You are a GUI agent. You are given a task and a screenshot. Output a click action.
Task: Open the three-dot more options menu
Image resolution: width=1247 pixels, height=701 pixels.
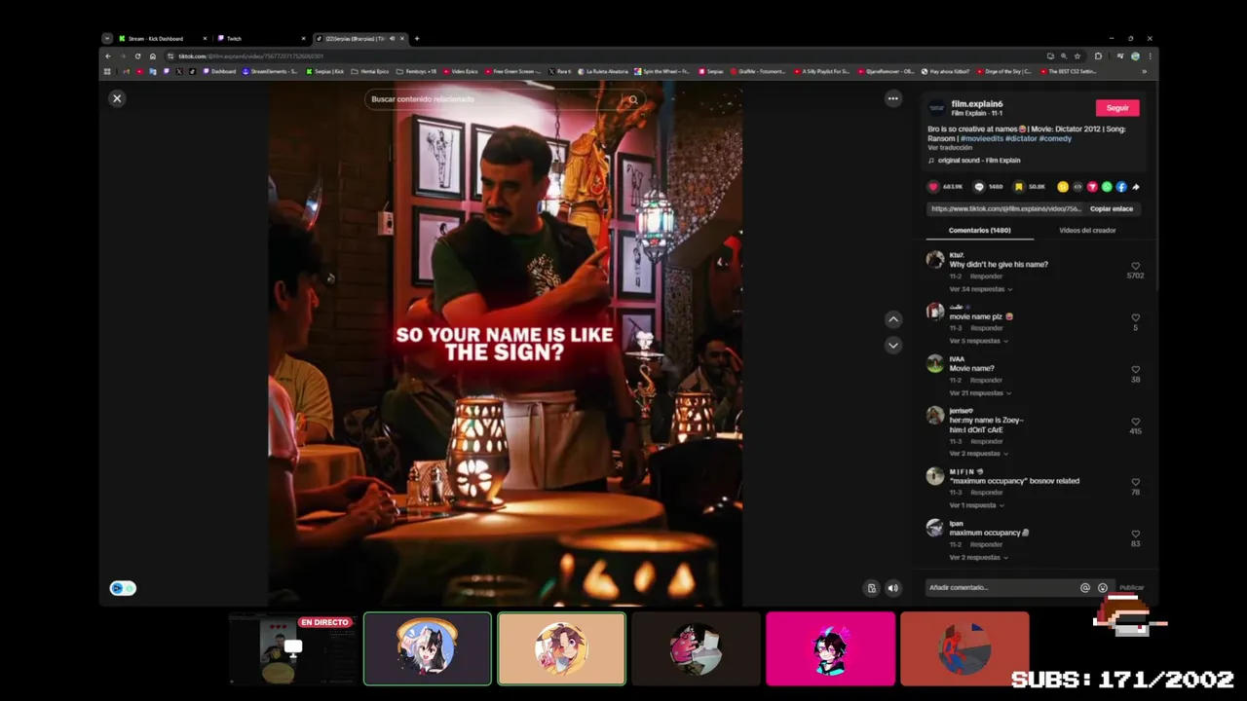click(x=892, y=98)
